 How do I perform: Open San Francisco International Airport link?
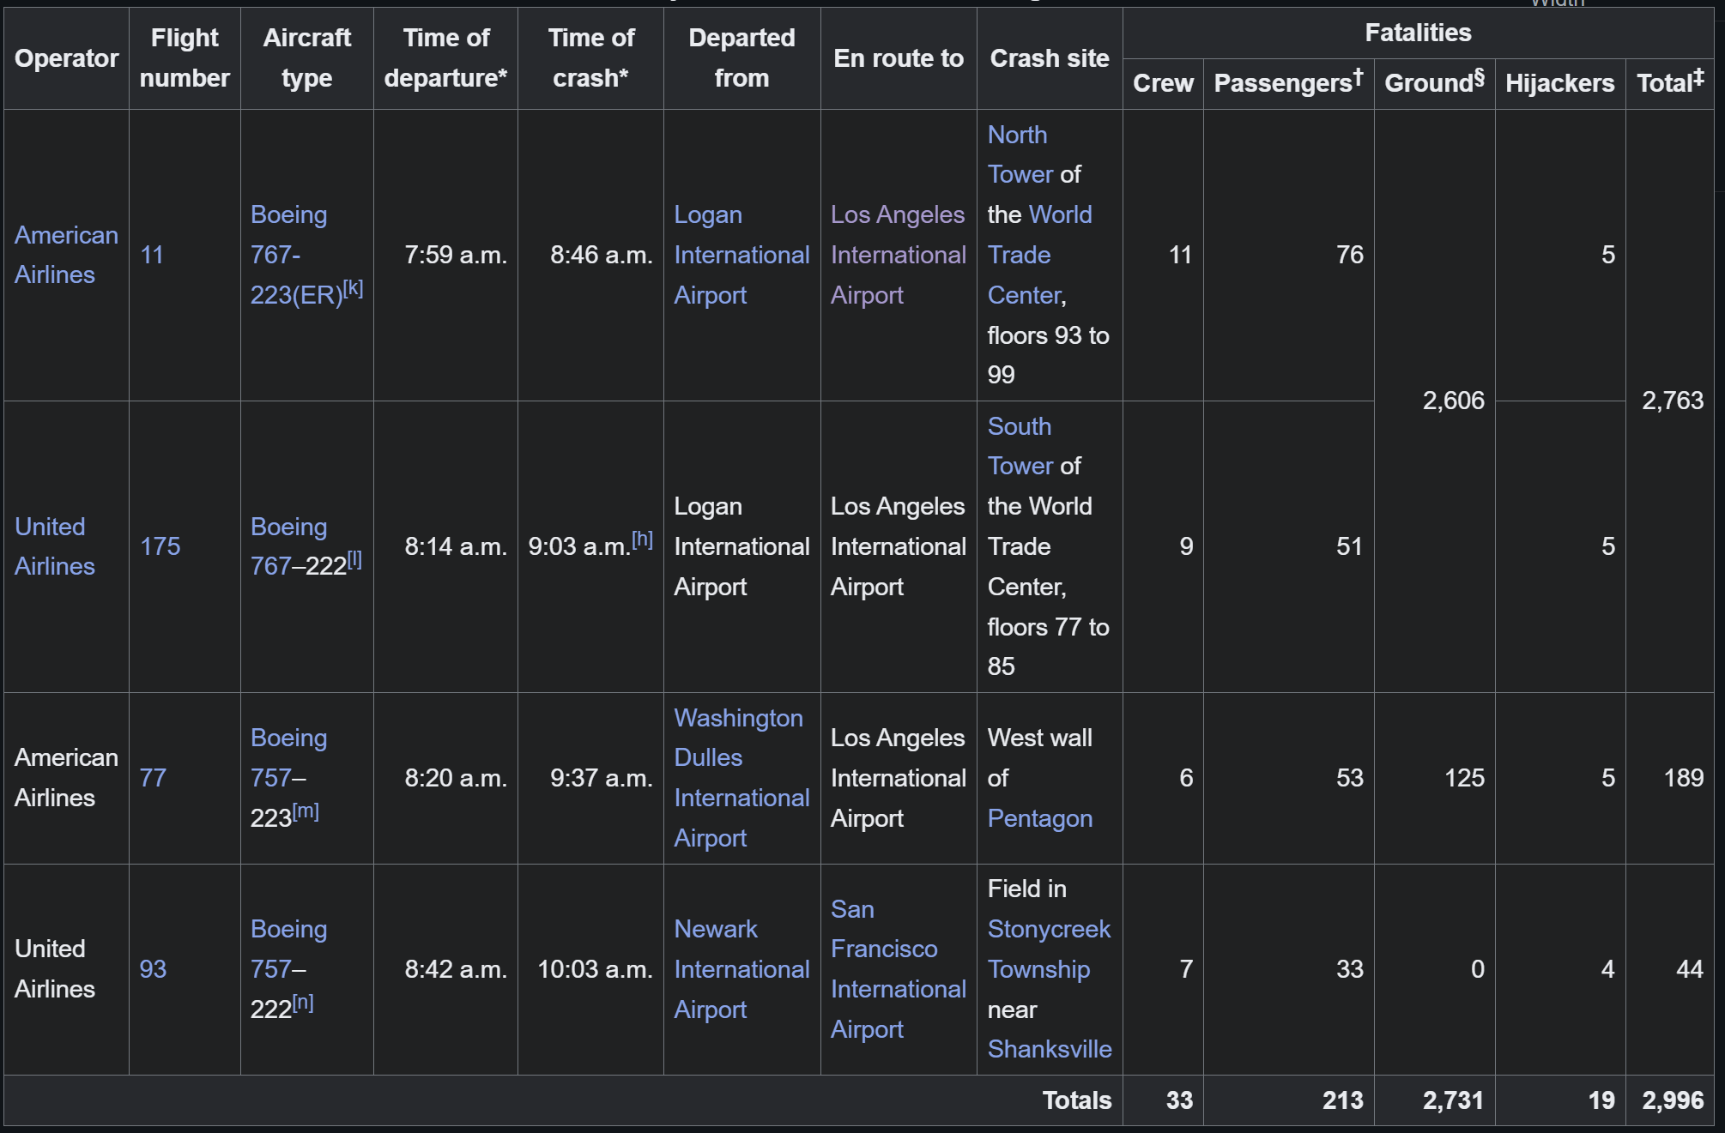coord(898,969)
